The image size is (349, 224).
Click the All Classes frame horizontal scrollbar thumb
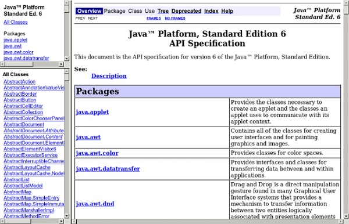(19, 221)
